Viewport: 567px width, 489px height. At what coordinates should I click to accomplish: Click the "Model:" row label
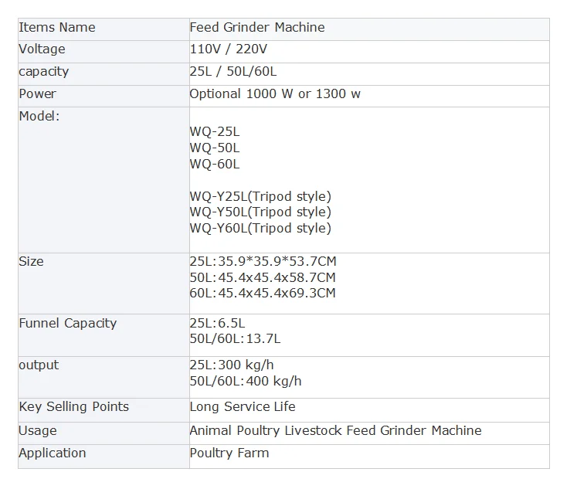point(39,116)
